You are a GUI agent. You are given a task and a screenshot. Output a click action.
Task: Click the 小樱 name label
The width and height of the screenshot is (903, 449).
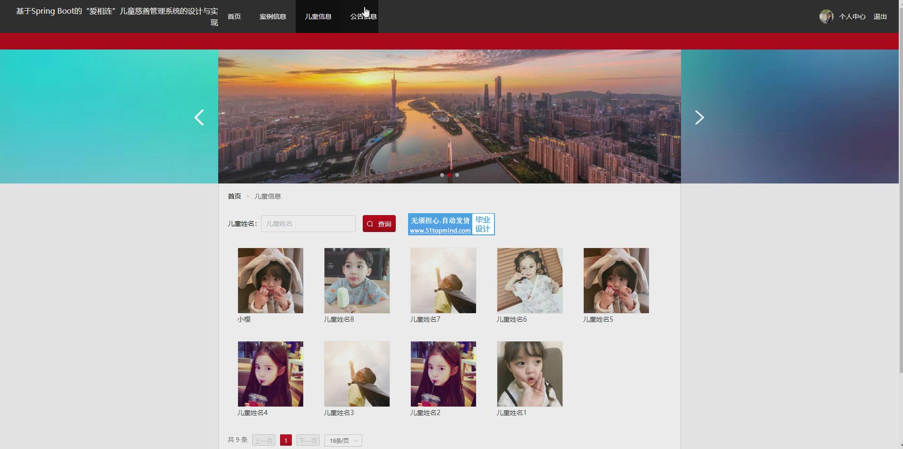244,319
